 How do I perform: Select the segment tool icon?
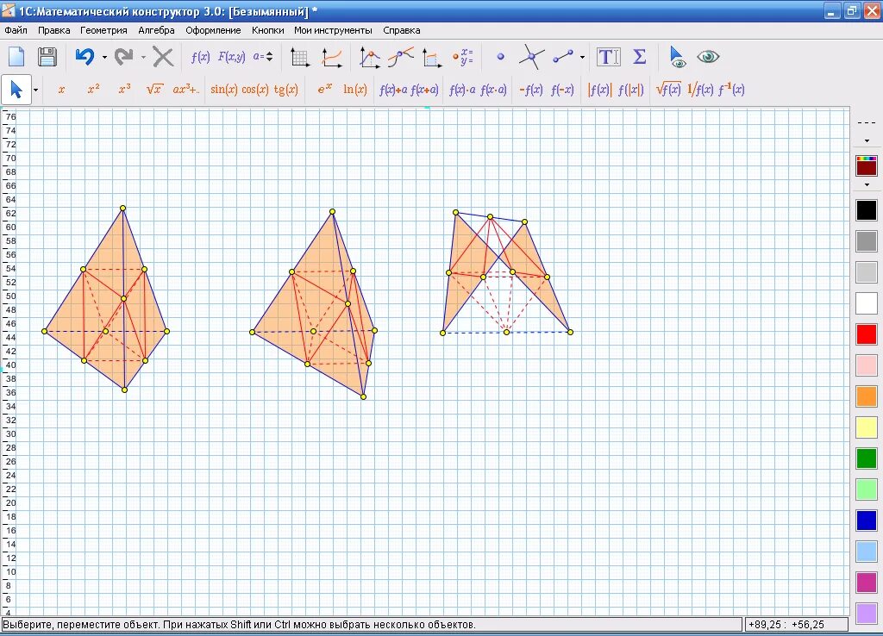point(563,56)
